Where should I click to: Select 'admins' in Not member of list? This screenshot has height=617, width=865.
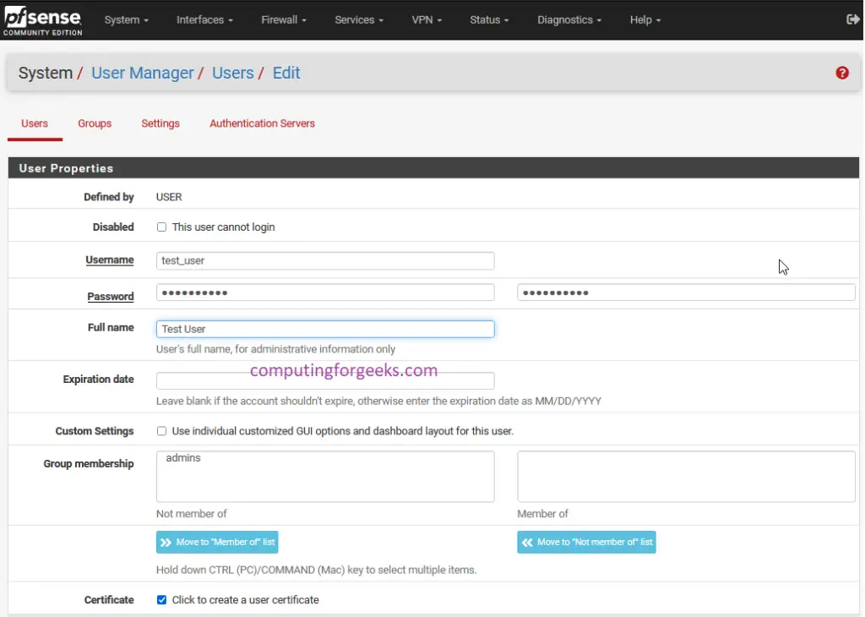pos(183,458)
